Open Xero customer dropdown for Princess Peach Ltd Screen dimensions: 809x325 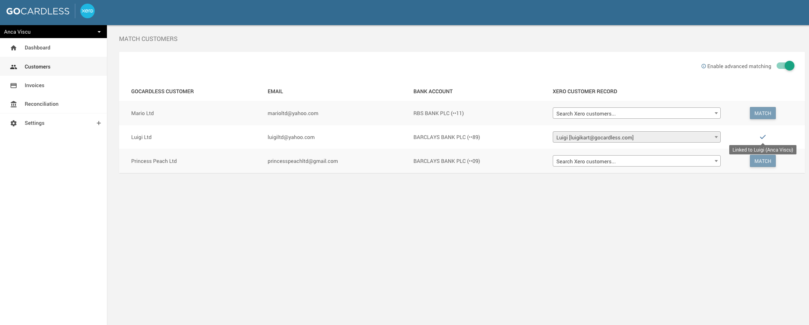pyautogui.click(x=637, y=161)
